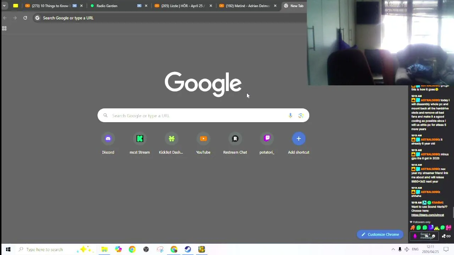The image size is (454, 255).
Task: Click the chat 'Send a message' field
Action: pos(425,236)
